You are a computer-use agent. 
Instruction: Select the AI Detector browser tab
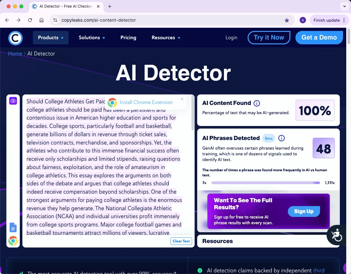coord(66,6)
